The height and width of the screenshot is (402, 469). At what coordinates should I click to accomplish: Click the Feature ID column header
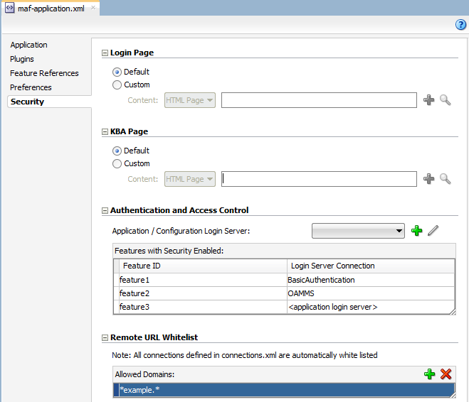pos(203,266)
